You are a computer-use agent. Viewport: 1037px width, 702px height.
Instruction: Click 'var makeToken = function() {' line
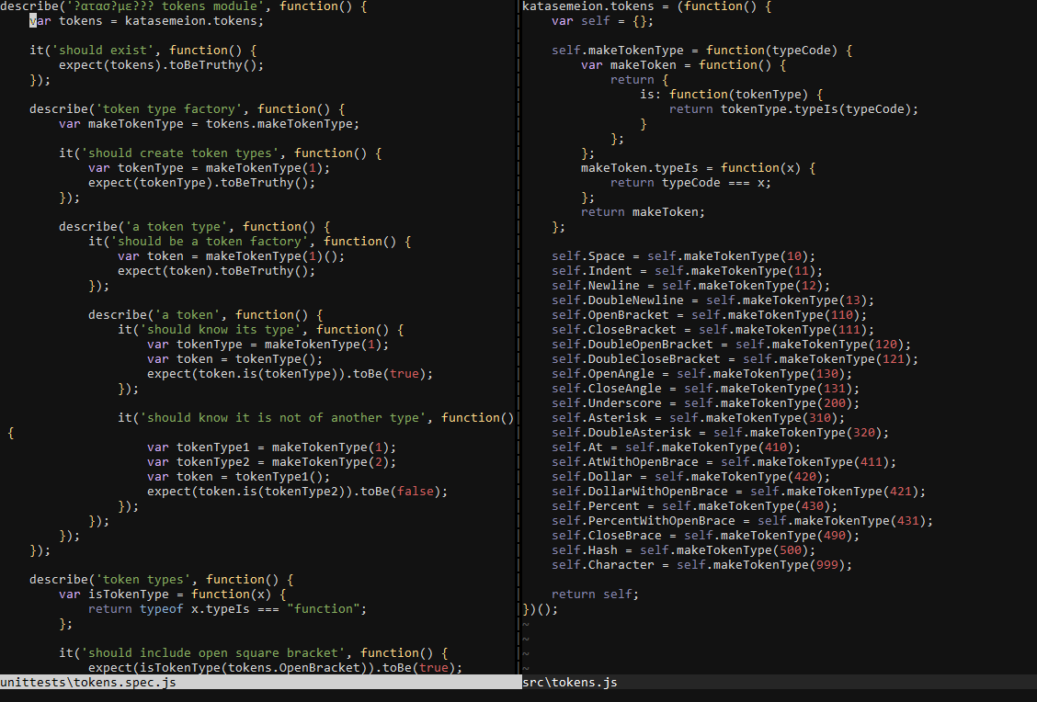[x=683, y=65]
